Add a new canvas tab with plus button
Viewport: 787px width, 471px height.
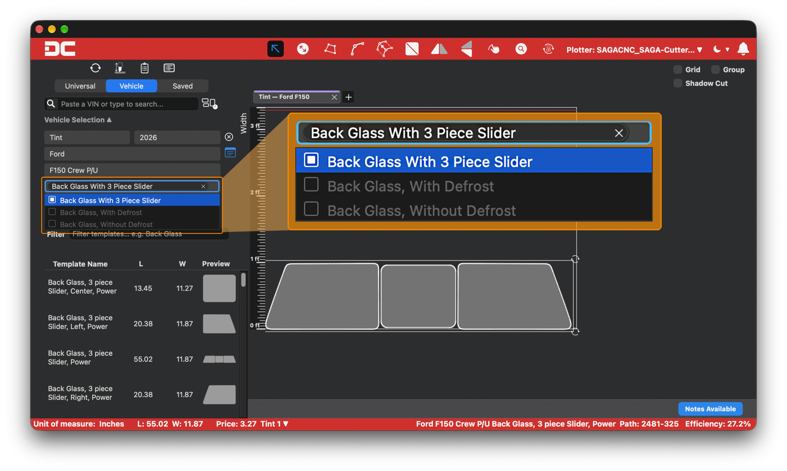pyautogui.click(x=348, y=97)
